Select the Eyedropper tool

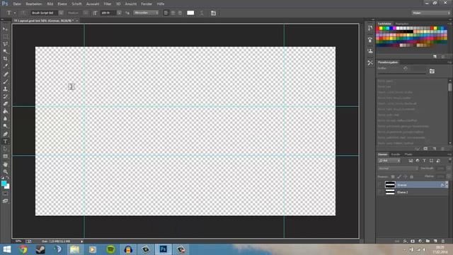[x=5, y=66]
